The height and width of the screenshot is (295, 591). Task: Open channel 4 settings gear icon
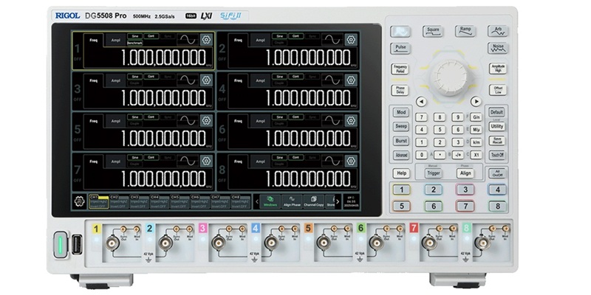(351, 80)
